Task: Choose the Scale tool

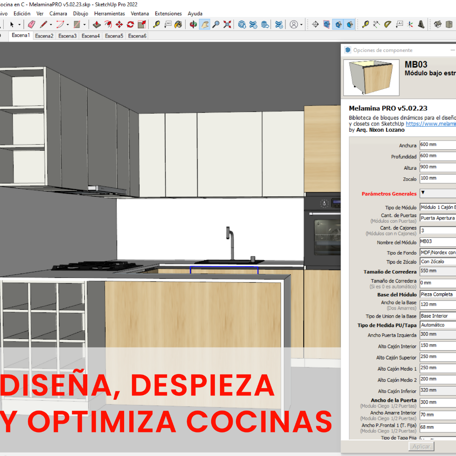Action: [142, 25]
